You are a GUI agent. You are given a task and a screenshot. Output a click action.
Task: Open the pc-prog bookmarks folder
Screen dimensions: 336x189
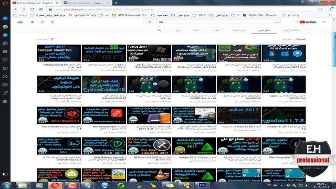(290, 15)
